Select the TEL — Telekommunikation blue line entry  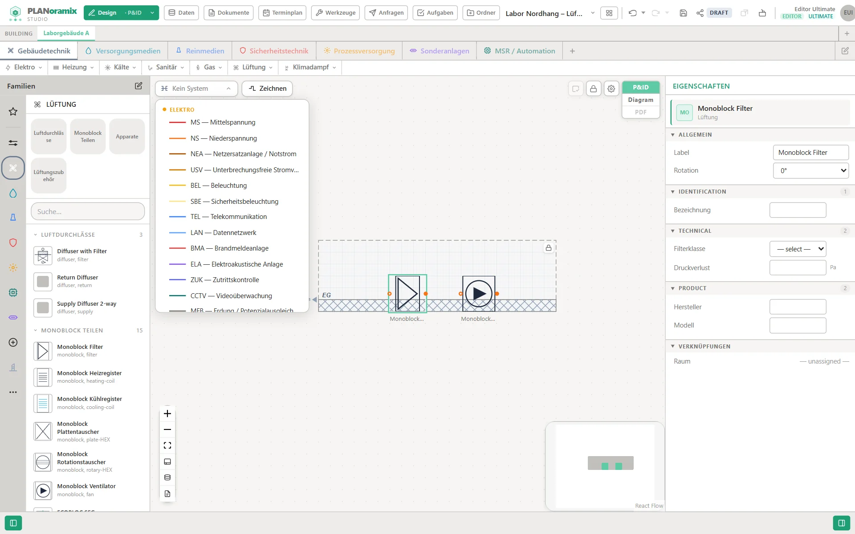(232, 217)
